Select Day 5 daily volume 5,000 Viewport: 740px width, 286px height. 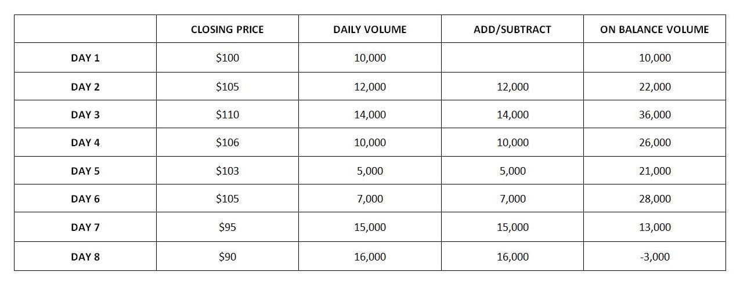370,171
